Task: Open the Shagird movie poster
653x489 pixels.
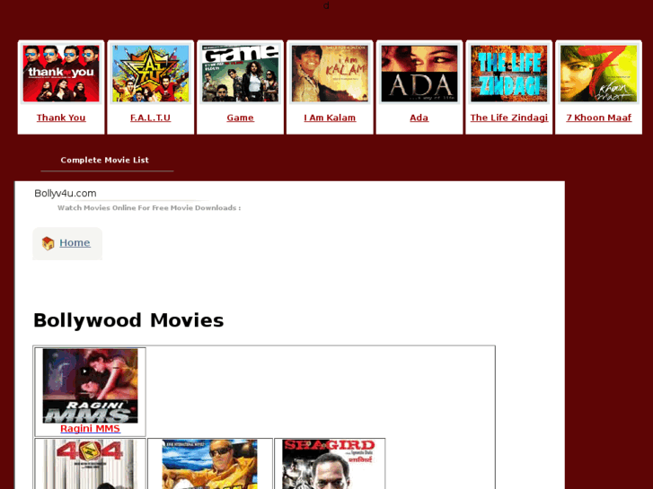Action: 330,465
